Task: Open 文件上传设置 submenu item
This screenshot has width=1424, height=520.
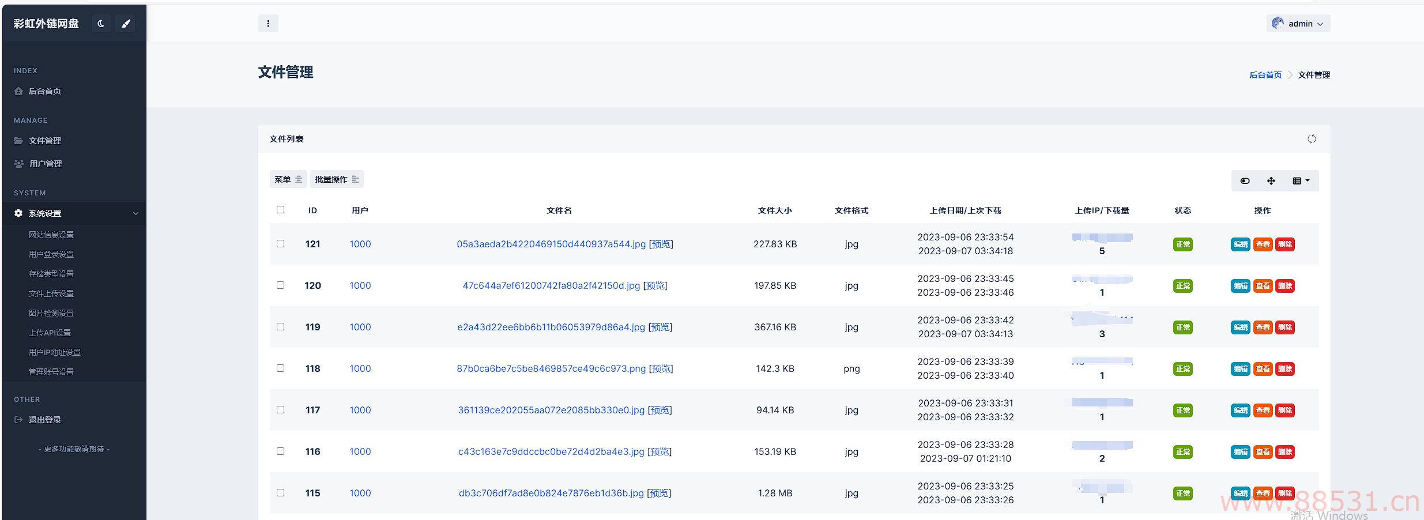Action: [x=51, y=293]
